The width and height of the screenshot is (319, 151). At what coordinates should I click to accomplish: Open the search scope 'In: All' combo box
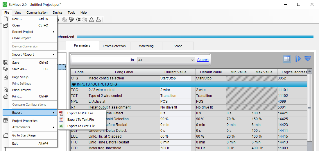(x=166, y=60)
